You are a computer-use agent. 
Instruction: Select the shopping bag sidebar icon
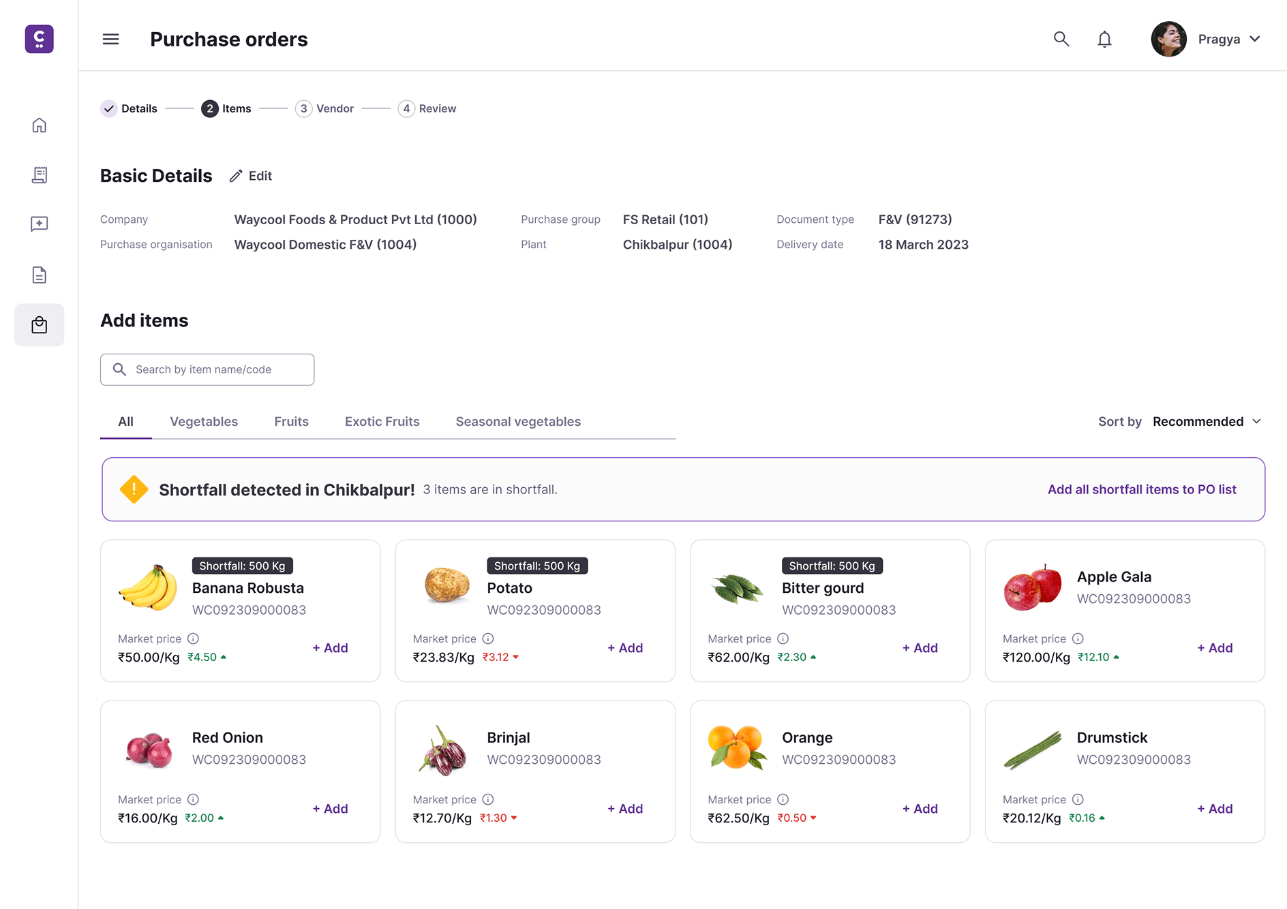tap(40, 325)
